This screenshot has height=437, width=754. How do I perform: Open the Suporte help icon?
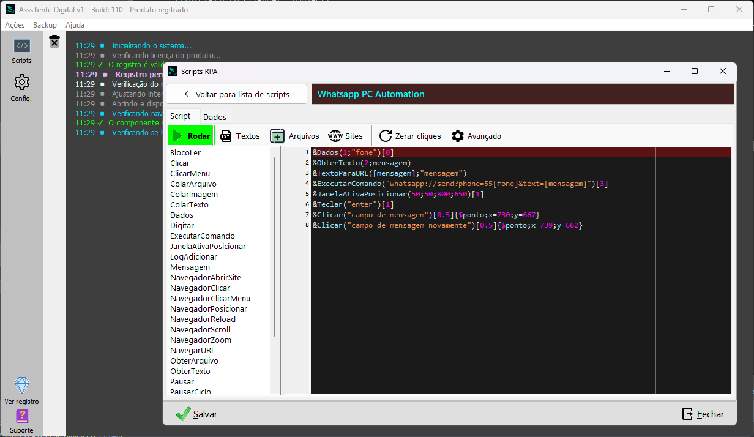coord(21,421)
